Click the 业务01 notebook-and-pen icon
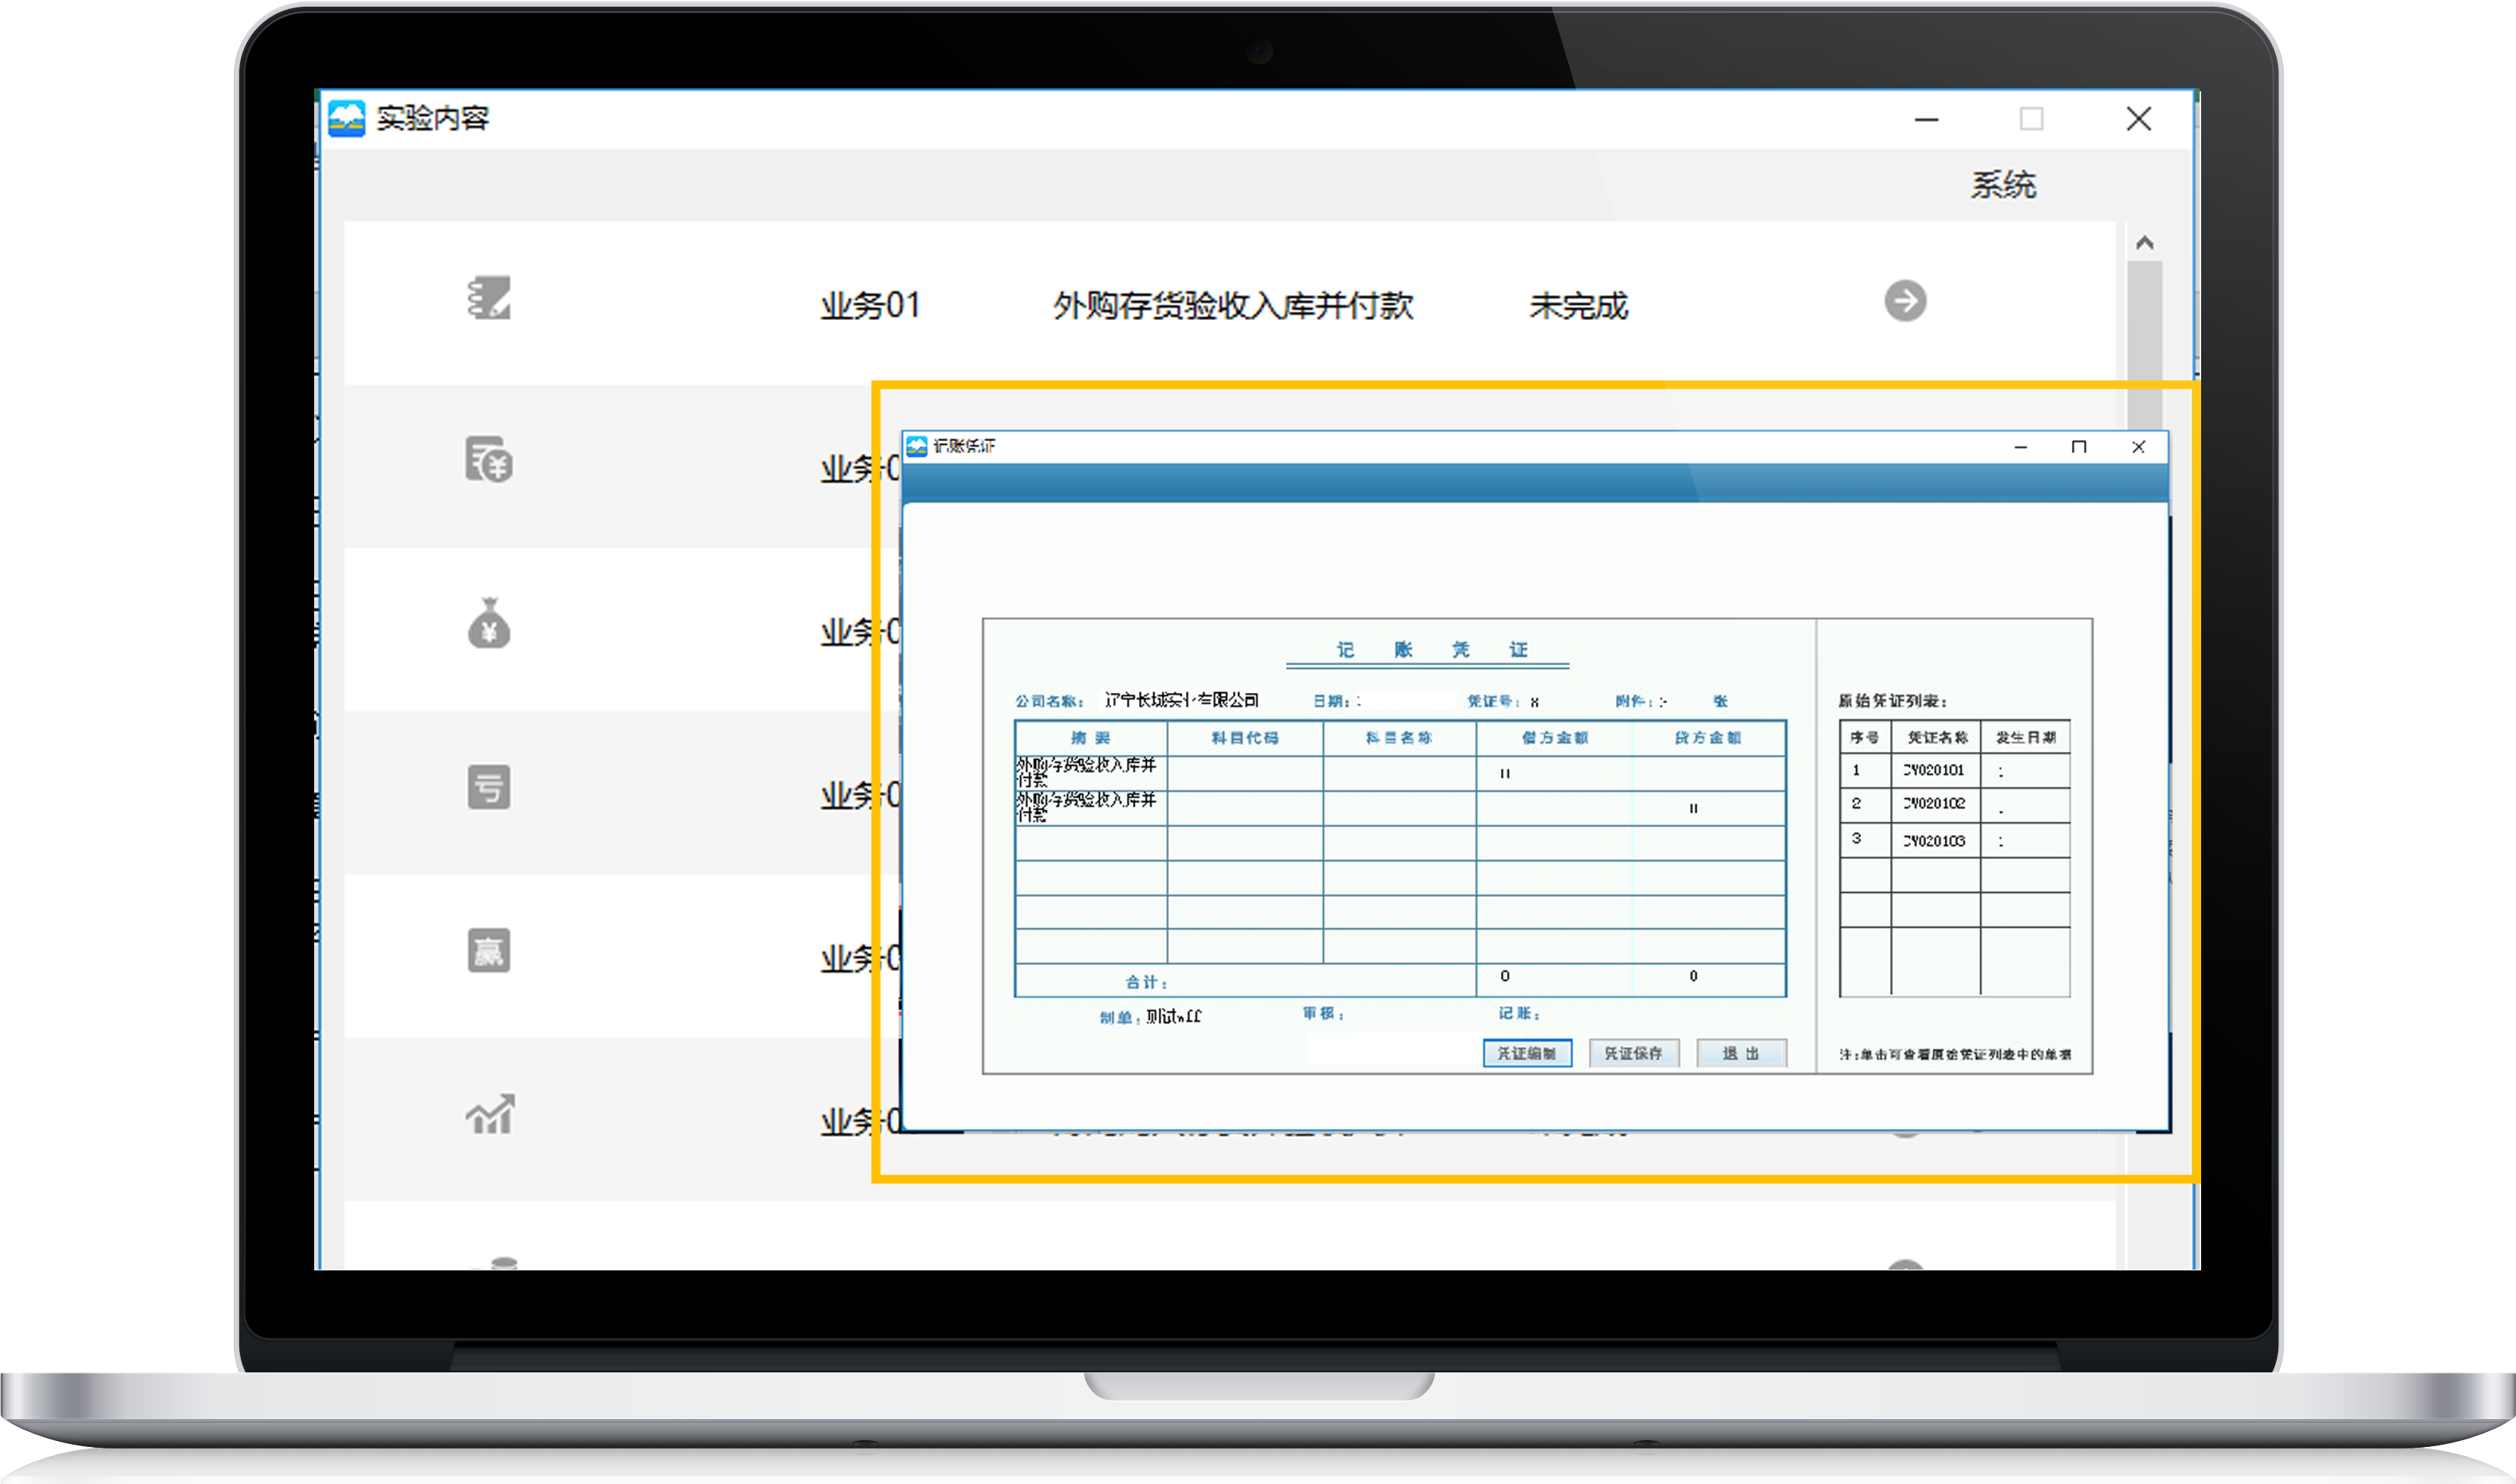The width and height of the screenshot is (2516, 1484). tap(489, 299)
